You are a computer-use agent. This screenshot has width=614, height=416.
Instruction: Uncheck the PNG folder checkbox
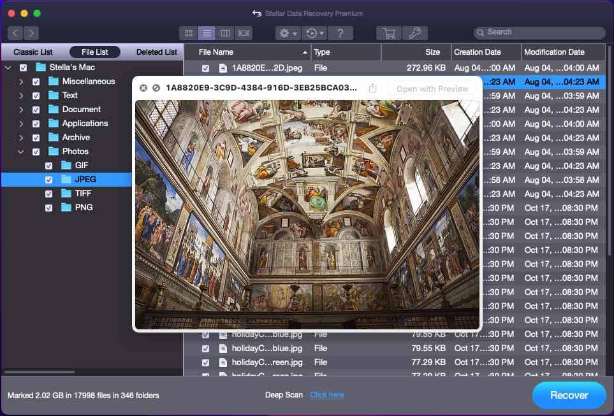point(48,208)
